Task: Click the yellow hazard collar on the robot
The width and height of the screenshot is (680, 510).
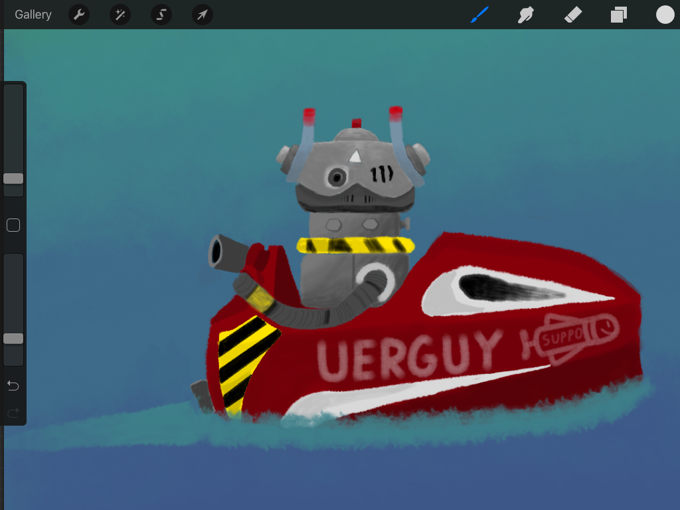Action: coord(355,245)
